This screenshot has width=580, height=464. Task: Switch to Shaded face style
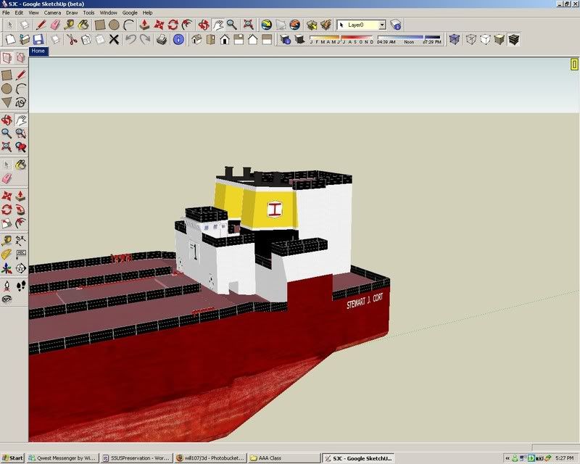[500, 39]
